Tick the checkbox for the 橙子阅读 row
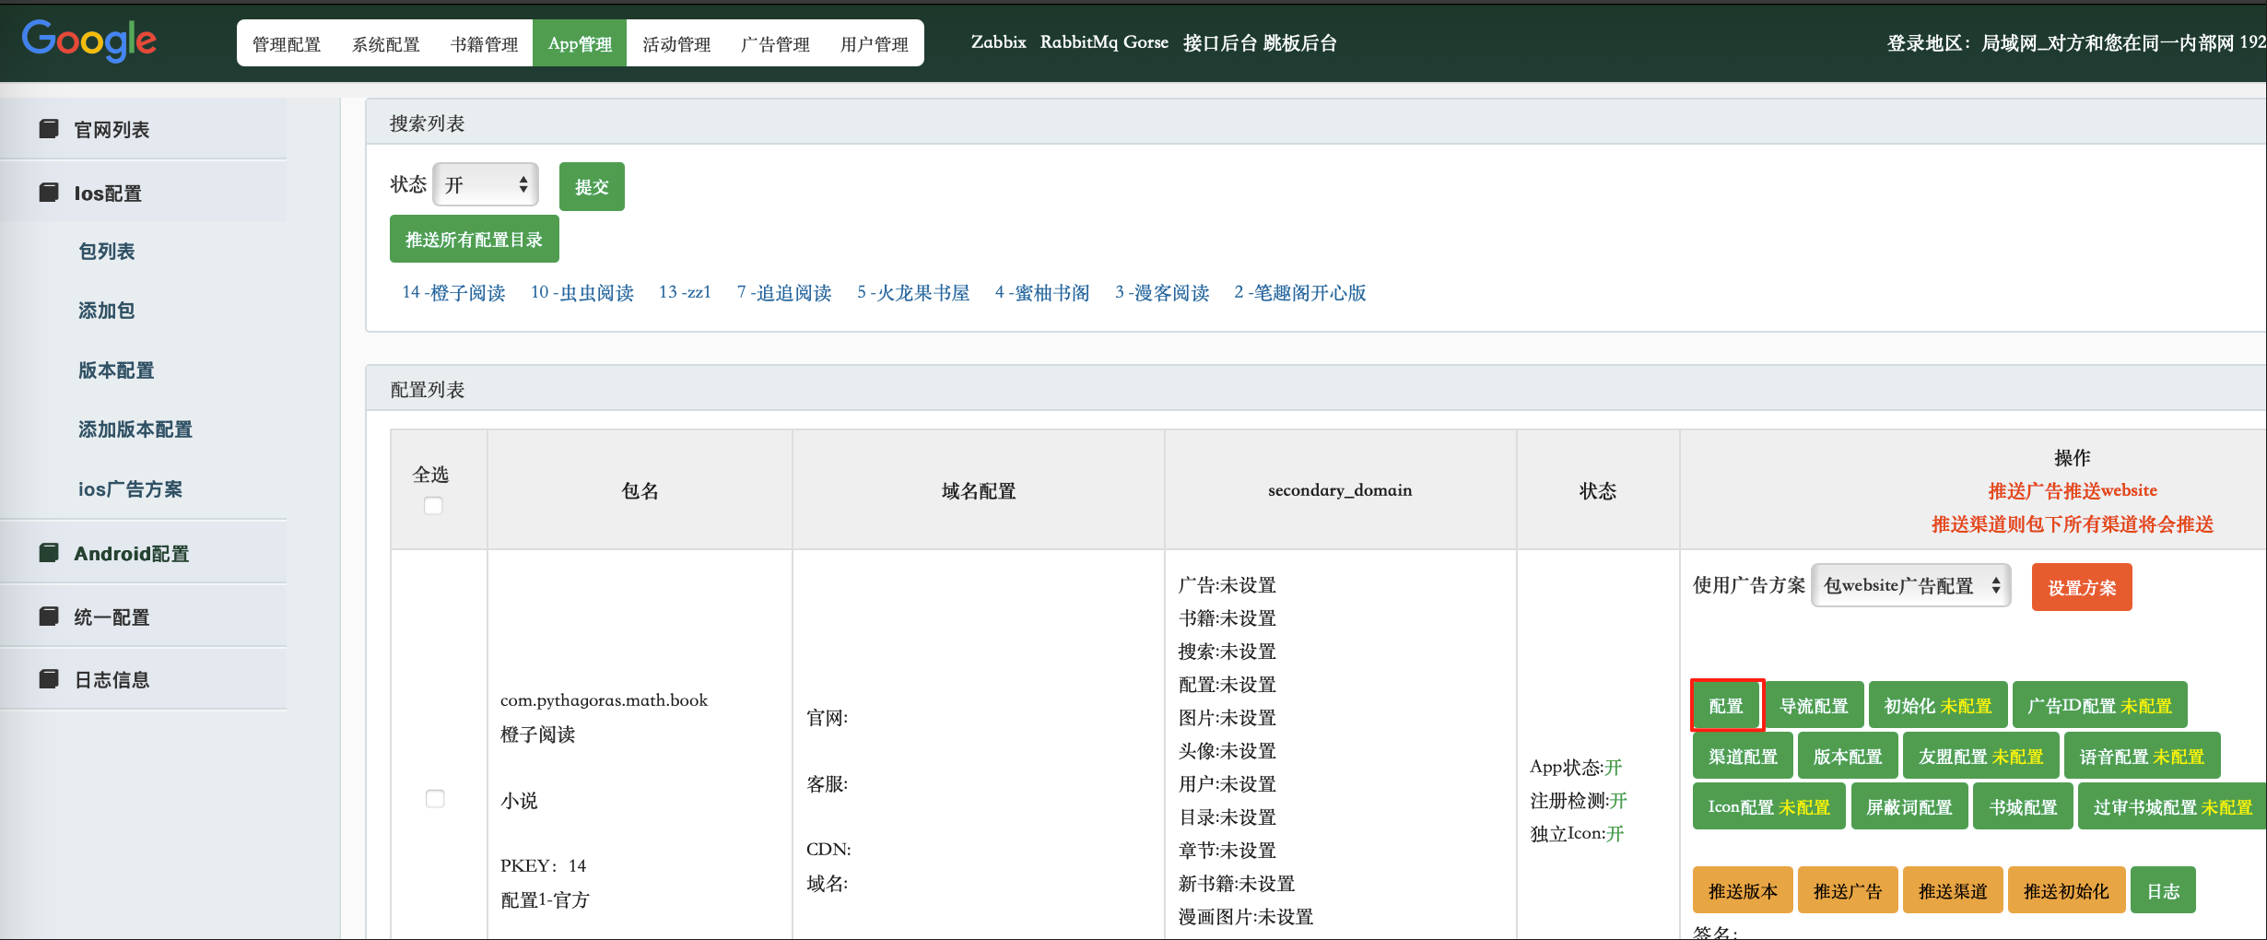 [435, 799]
